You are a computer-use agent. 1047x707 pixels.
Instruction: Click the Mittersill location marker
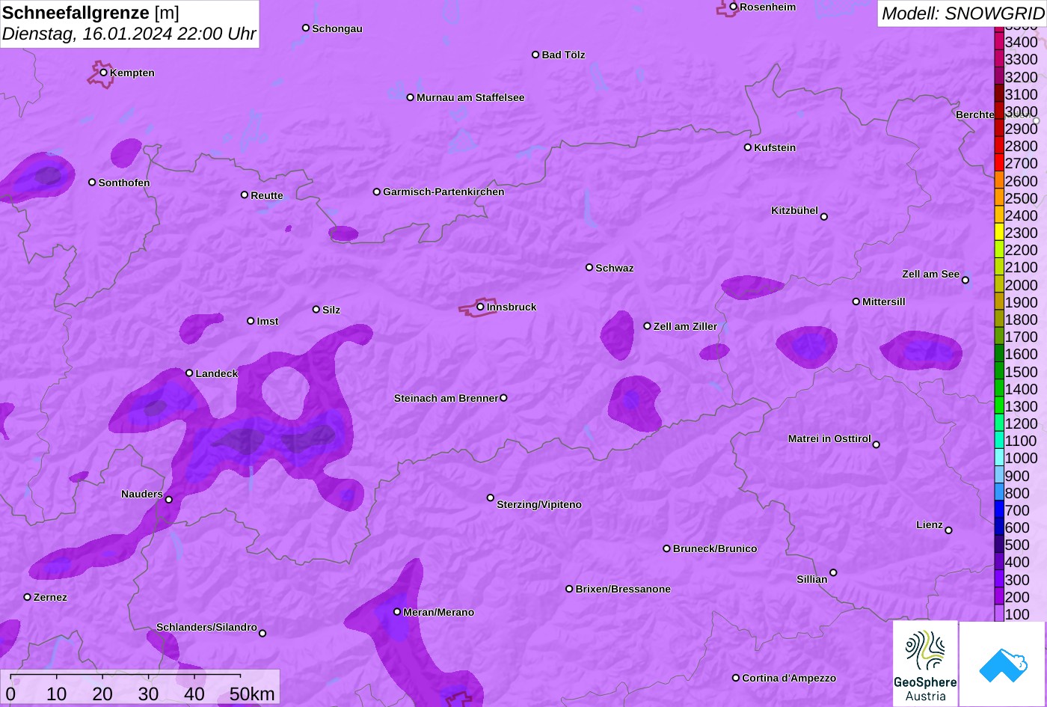[x=856, y=302]
